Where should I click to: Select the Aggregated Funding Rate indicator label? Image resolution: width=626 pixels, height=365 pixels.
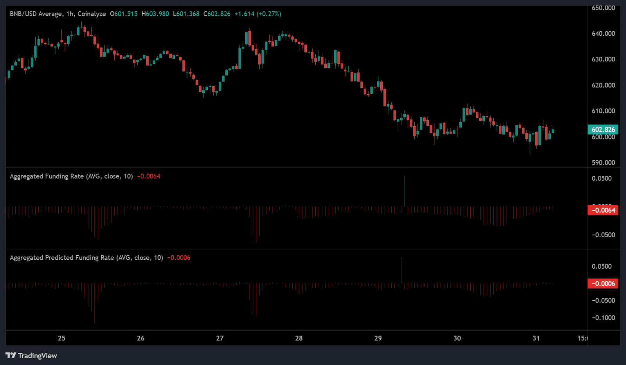pyautogui.click(x=71, y=176)
